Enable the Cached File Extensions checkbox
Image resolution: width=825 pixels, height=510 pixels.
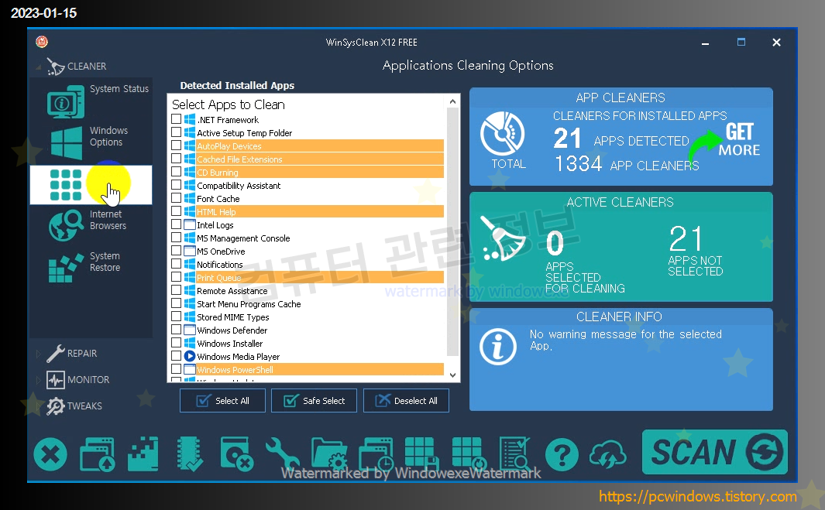pos(177,158)
